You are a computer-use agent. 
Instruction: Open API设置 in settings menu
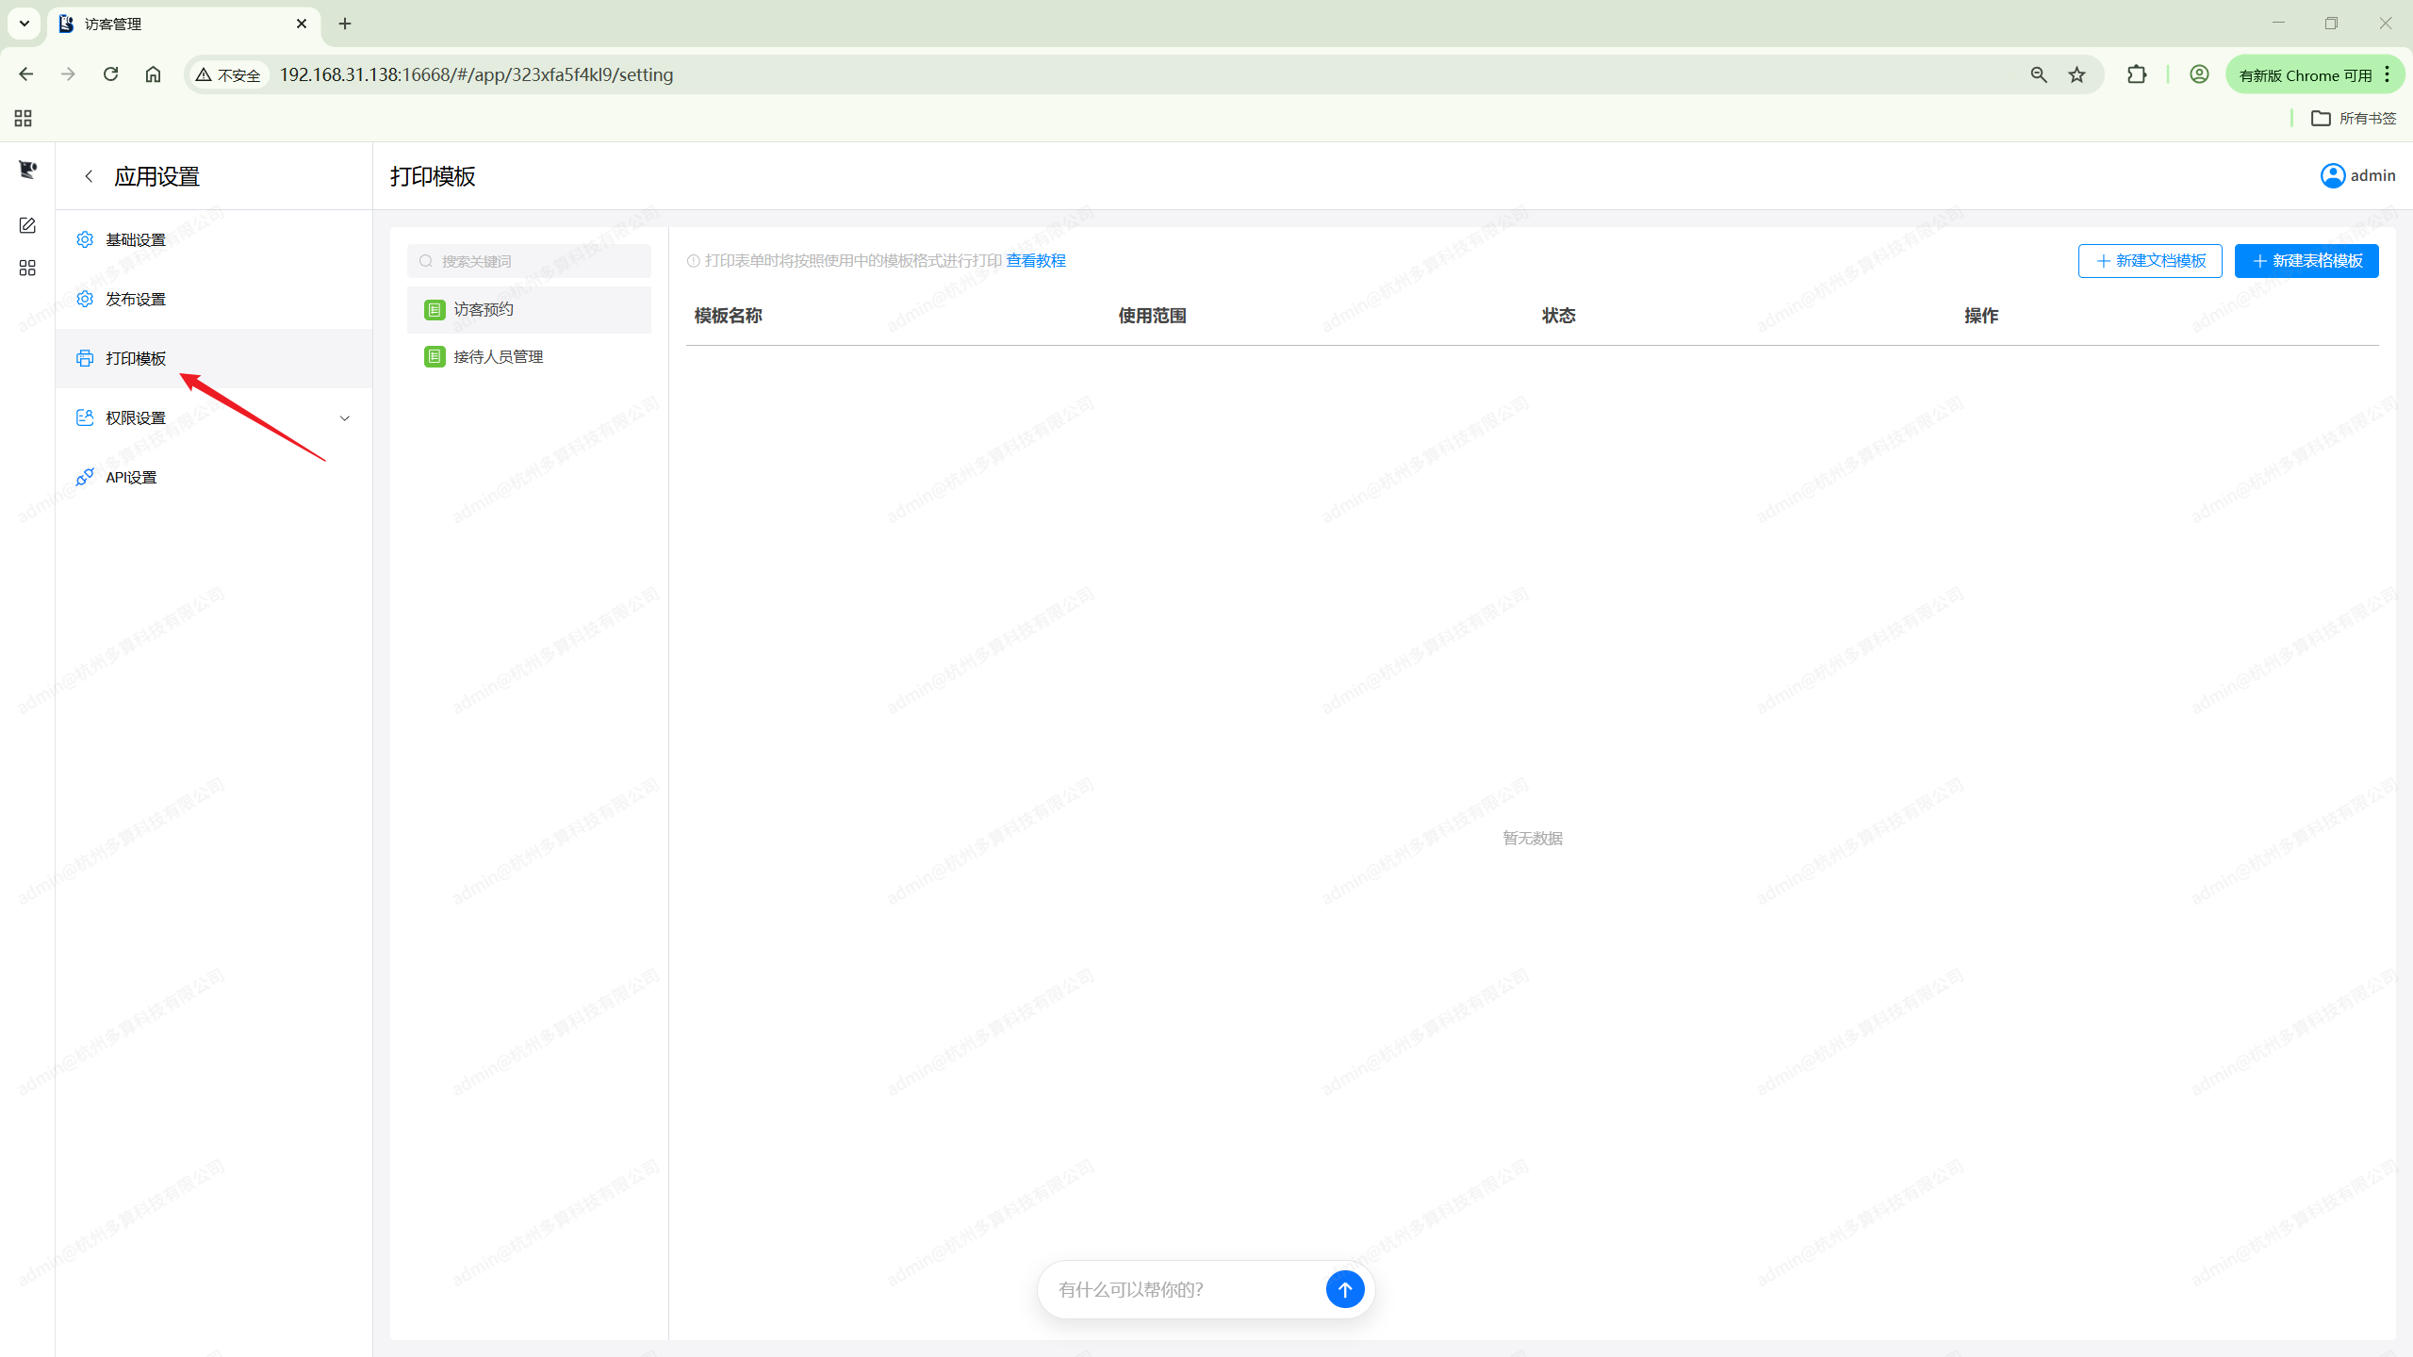(131, 477)
